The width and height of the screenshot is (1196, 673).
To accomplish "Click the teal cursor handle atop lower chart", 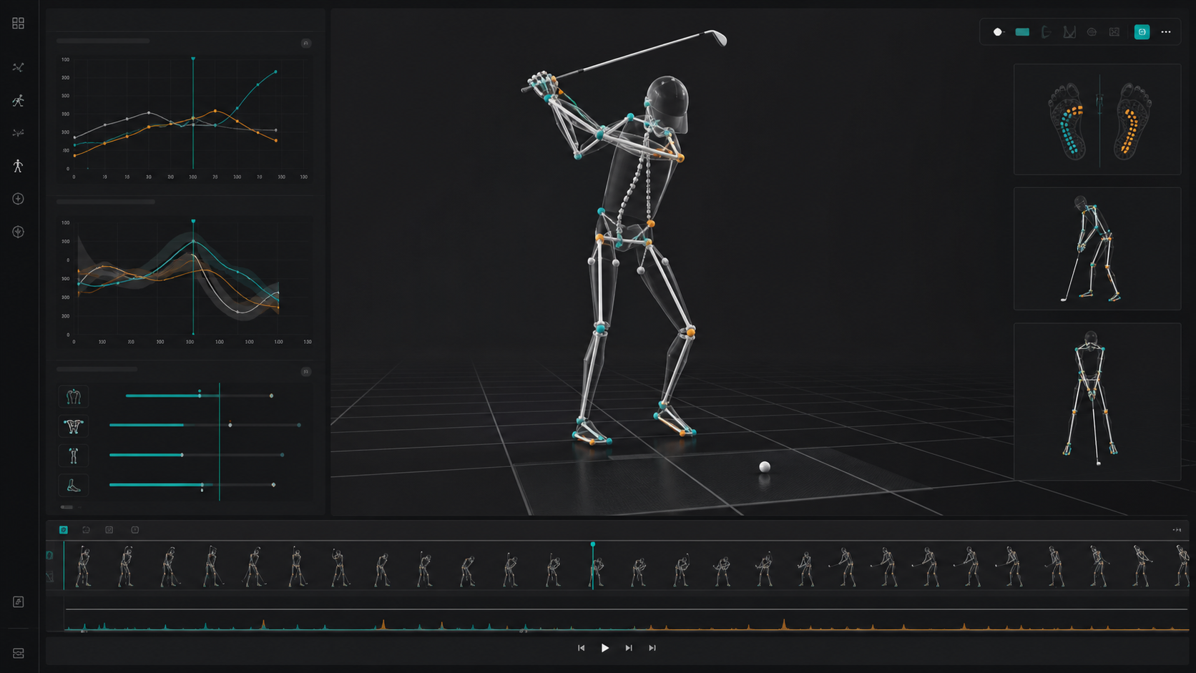I will 193,222.
